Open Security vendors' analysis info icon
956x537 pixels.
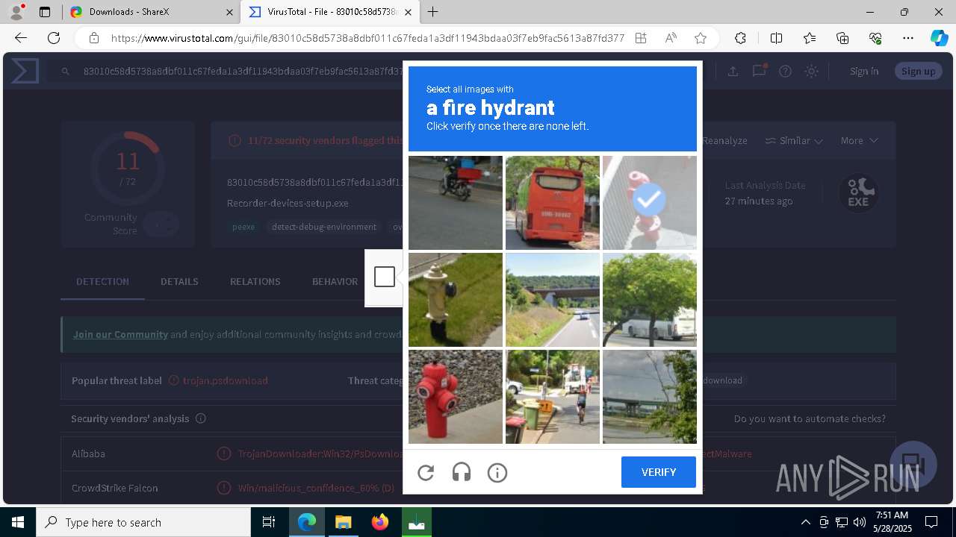pos(200,418)
